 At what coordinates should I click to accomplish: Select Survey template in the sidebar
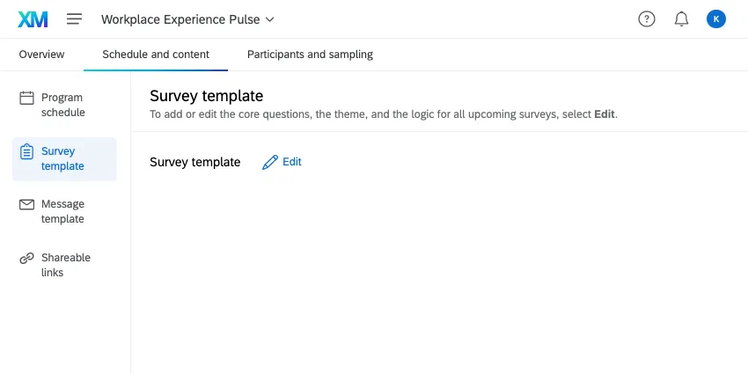tap(63, 159)
